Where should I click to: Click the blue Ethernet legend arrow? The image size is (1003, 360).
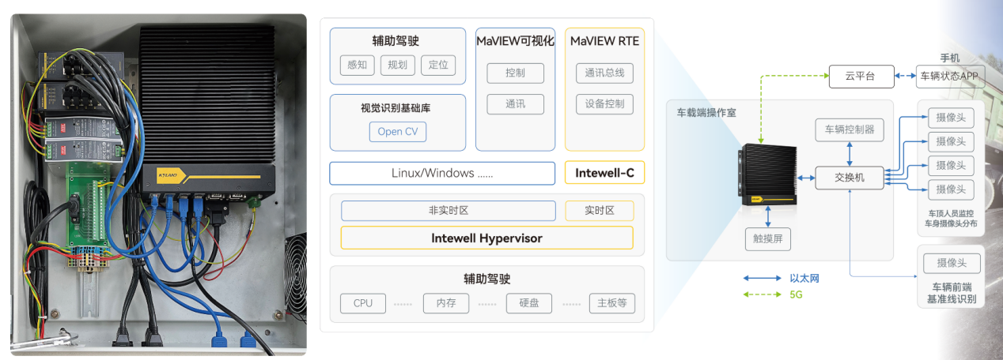(x=763, y=278)
